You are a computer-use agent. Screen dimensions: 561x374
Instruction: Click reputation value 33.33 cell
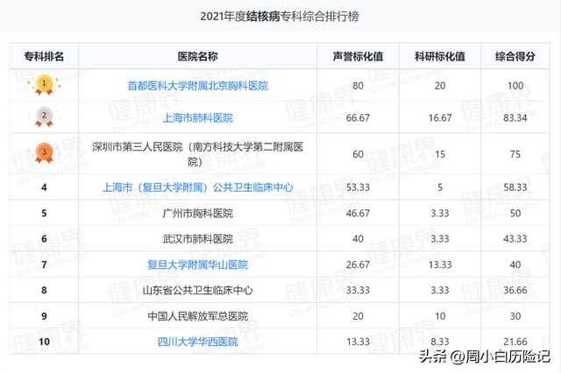pos(358,290)
